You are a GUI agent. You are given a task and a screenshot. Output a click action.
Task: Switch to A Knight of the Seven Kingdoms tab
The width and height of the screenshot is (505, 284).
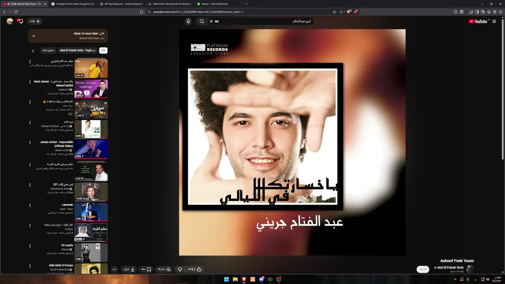point(73,4)
